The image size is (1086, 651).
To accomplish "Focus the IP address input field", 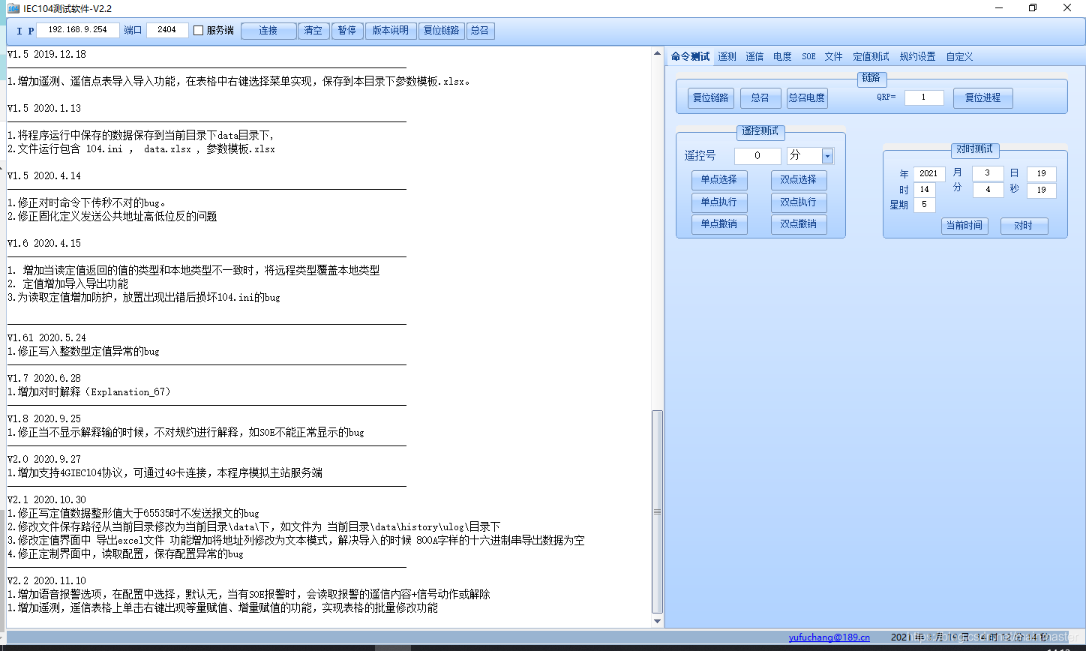I will click(78, 30).
